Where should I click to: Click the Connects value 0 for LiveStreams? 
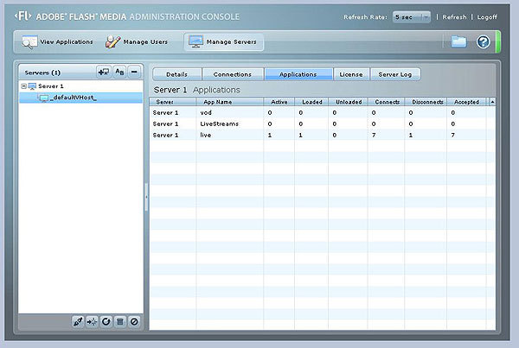pos(374,124)
